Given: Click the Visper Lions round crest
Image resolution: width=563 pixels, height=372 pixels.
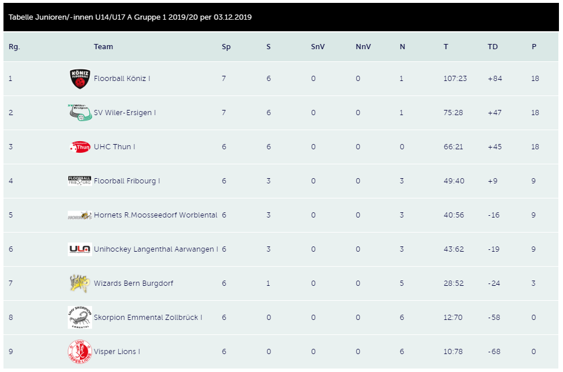Looking at the screenshot, I should coord(80,352).
